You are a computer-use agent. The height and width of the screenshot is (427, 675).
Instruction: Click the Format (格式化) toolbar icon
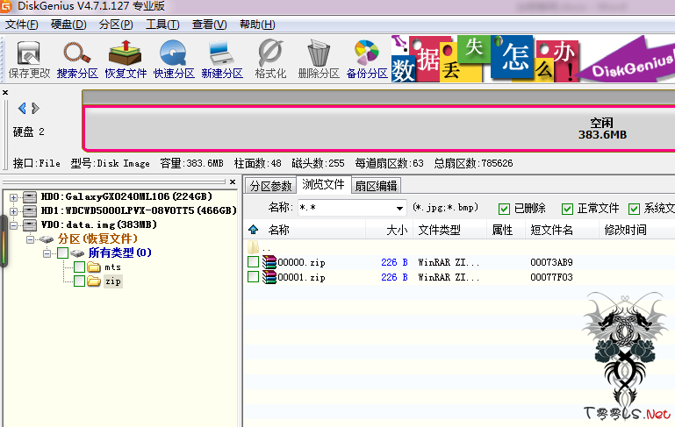pyautogui.click(x=270, y=59)
